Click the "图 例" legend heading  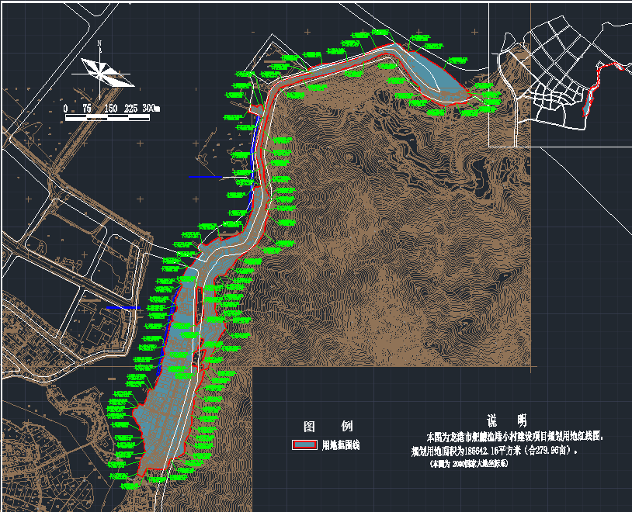(x=328, y=426)
